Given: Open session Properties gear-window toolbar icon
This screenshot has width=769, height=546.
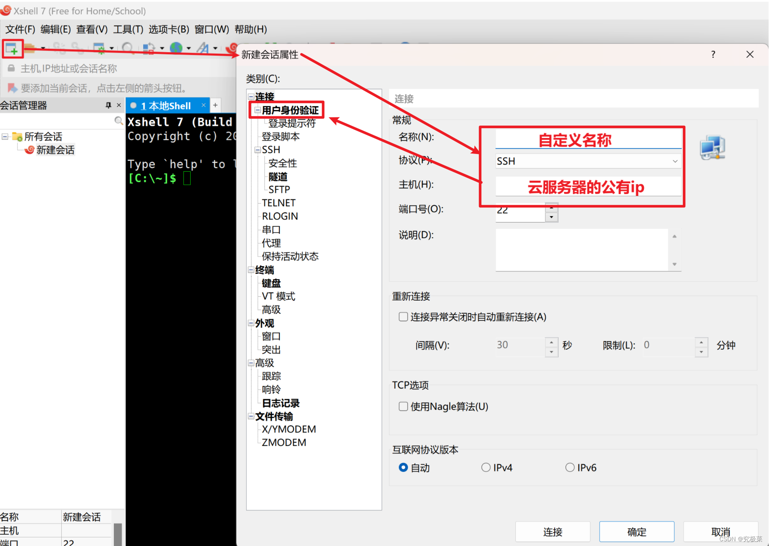Looking at the screenshot, I should 99,48.
